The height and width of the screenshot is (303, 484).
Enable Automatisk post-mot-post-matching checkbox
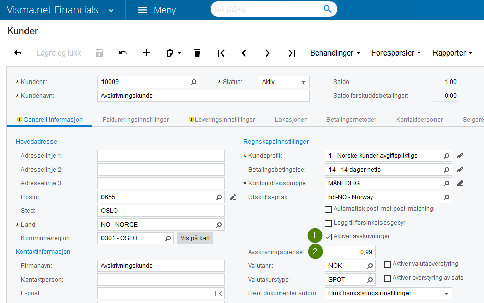pos(328,210)
